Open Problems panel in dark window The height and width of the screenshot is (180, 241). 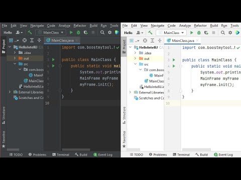pos(37,154)
